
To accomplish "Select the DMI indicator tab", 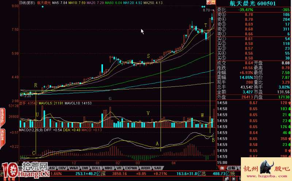I will click(85, 168).
